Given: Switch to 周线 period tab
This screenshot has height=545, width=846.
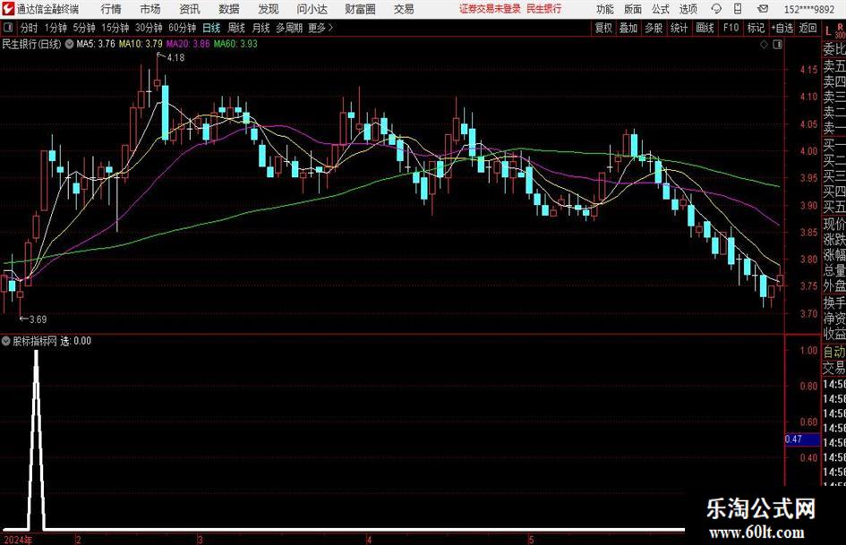Looking at the screenshot, I should tap(235, 28).
